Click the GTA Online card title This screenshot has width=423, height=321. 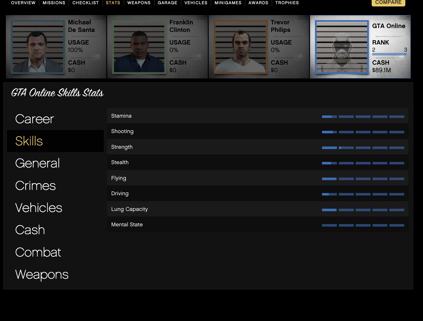click(x=389, y=26)
